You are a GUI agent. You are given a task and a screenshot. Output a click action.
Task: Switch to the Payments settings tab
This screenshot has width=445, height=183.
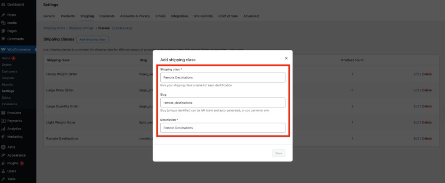(107, 16)
